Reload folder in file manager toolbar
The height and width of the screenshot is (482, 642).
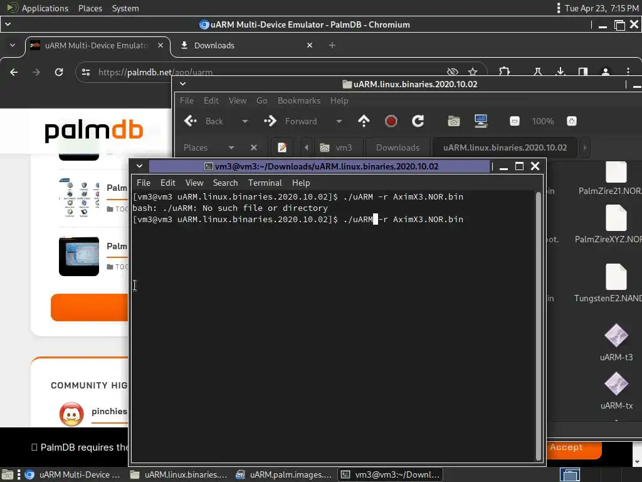coord(418,121)
